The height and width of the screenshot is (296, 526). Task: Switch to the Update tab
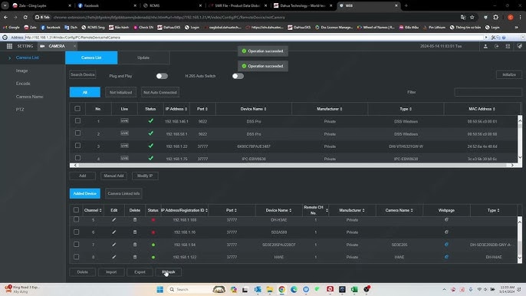click(143, 58)
